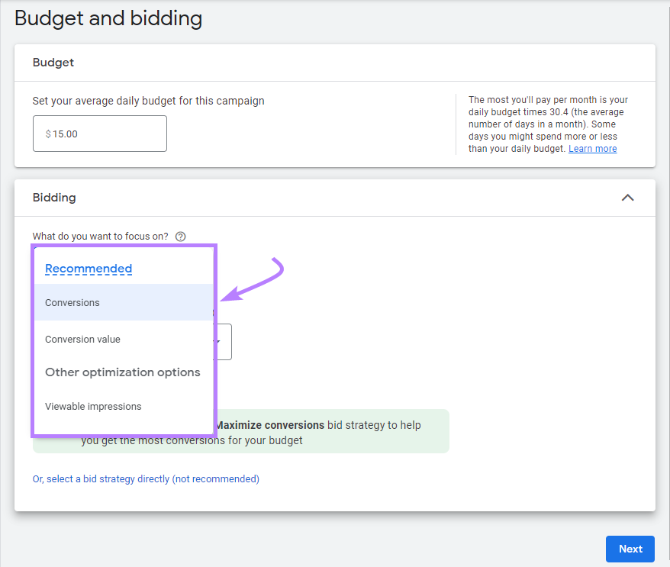Collapse the Bidding section with chevron
Viewport: 670px width, 567px height.
tap(627, 198)
